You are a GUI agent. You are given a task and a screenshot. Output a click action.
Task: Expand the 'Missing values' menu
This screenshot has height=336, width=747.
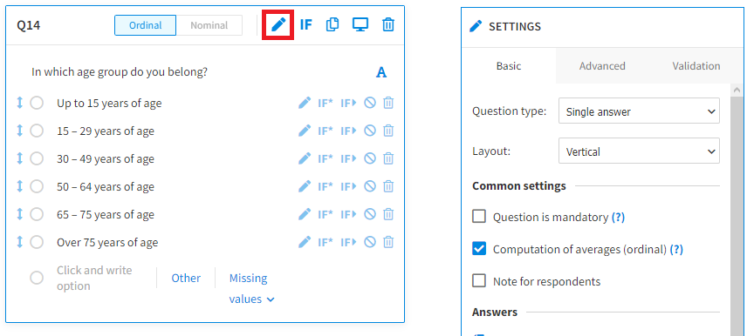pyautogui.click(x=251, y=288)
